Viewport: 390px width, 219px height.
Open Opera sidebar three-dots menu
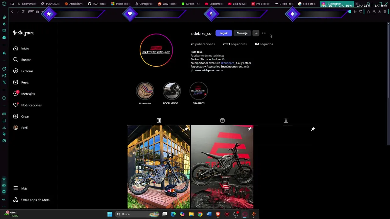click(x=4, y=206)
